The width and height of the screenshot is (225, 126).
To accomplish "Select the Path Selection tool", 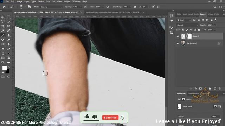I will (x=9, y=54).
